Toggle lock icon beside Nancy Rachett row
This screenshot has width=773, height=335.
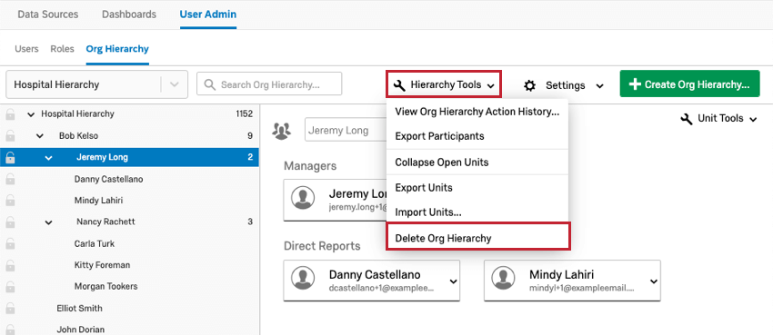(x=10, y=222)
